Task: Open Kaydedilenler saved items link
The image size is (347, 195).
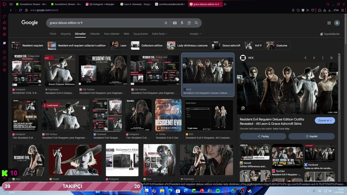Action: click(330, 34)
